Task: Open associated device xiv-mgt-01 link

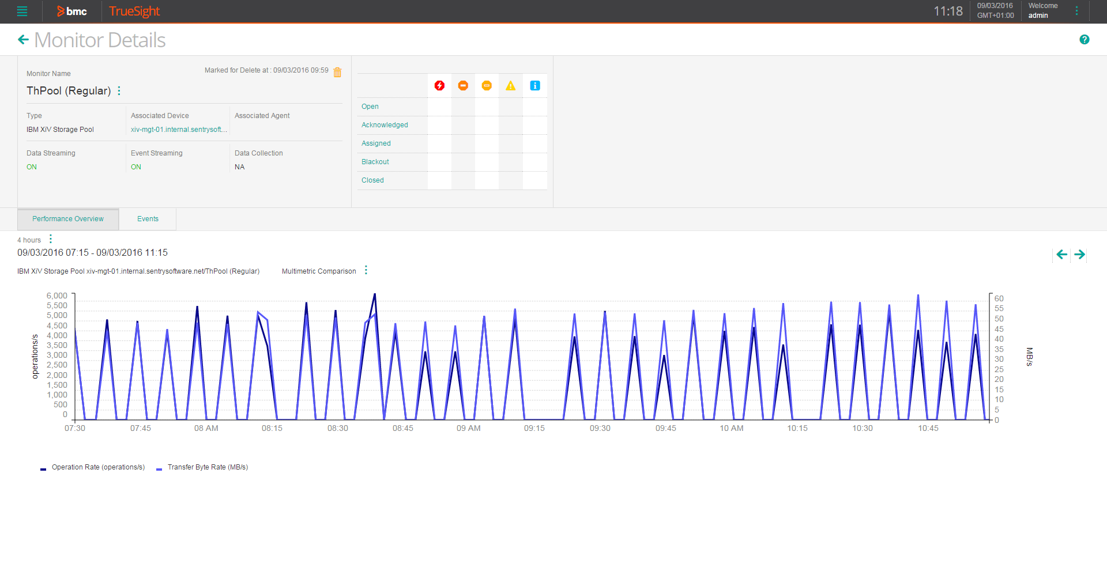Action: 179,130
